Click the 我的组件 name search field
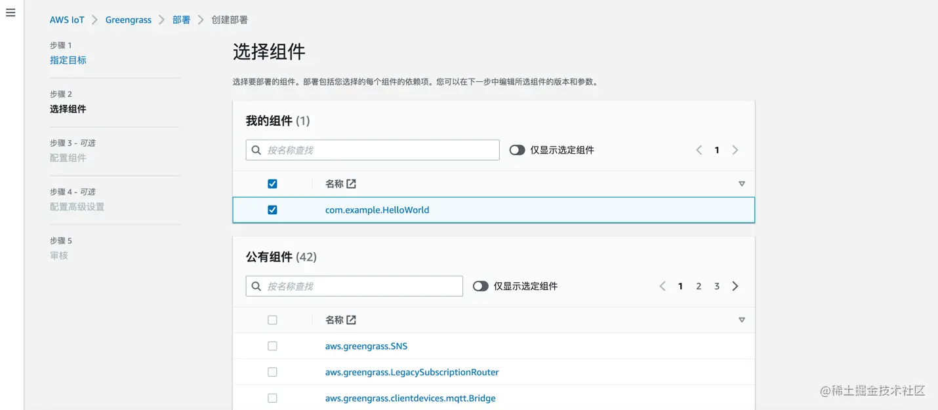This screenshot has width=938, height=410. tap(373, 150)
